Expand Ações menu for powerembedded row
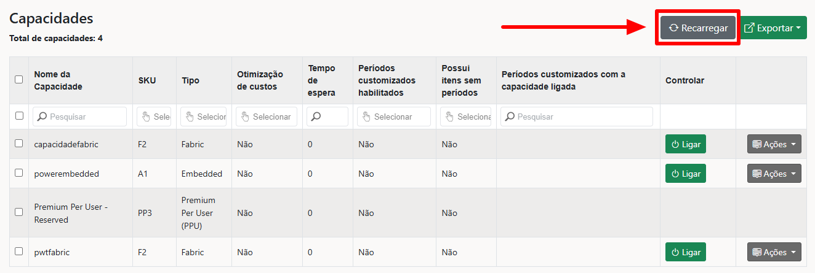This screenshot has height=273, width=815. pyautogui.click(x=774, y=174)
